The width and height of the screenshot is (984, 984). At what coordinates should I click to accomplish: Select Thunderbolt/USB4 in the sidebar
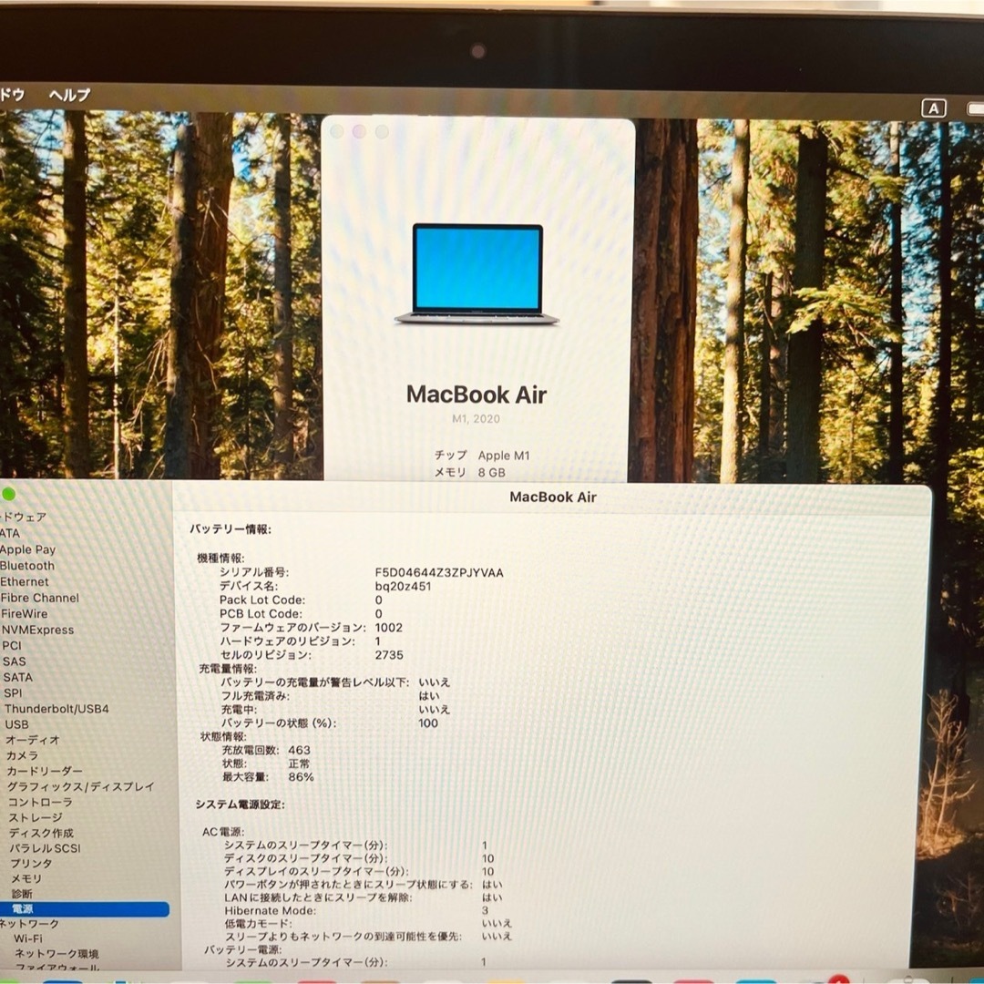(56, 709)
